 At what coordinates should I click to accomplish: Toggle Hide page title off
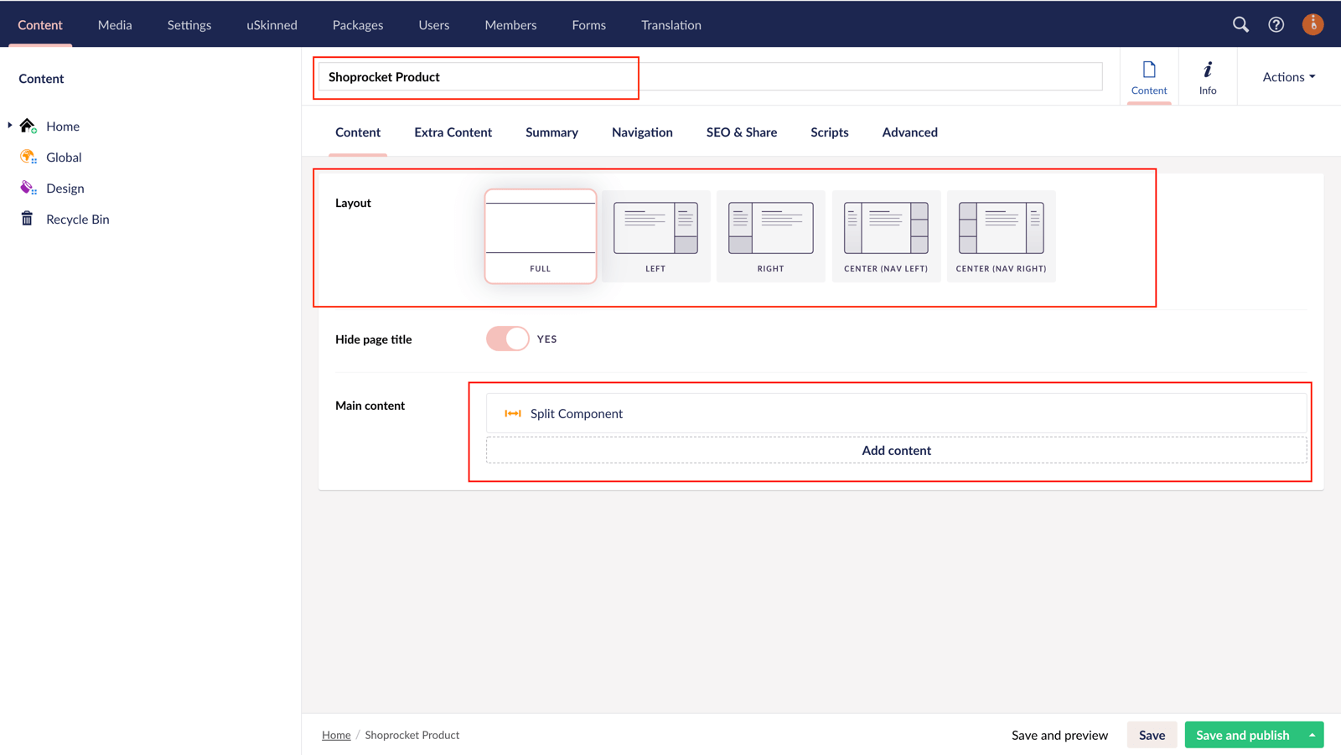tap(507, 339)
